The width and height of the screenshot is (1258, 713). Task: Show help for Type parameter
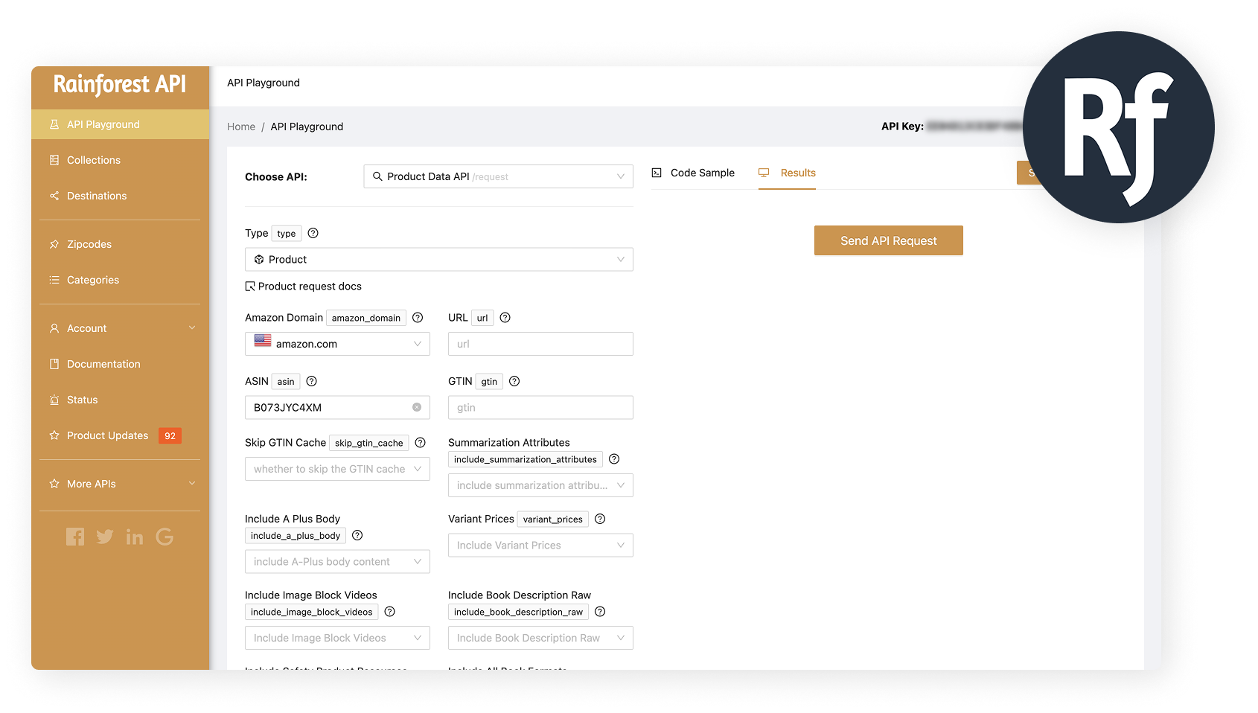(x=313, y=233)
